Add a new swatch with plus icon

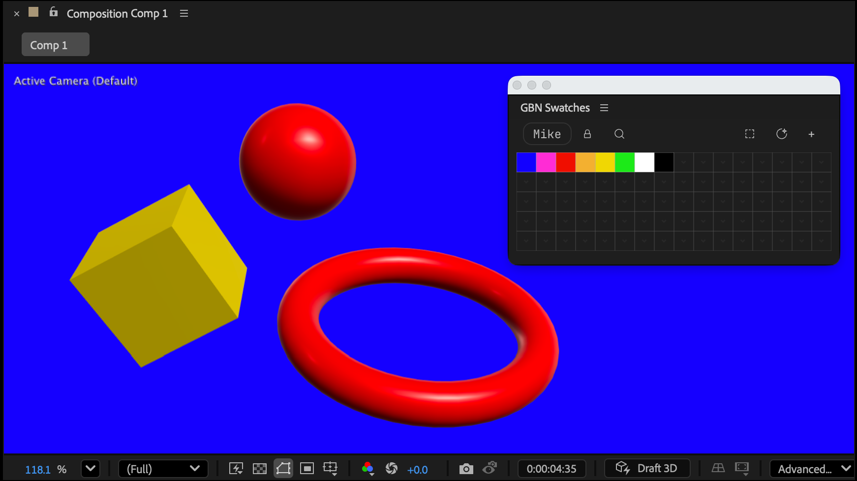click(x=811, y=134)
